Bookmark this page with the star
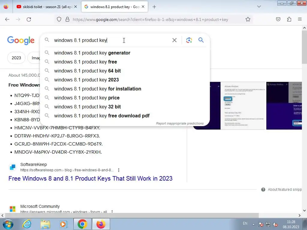The image size is (307, 230). click(248, 19)
